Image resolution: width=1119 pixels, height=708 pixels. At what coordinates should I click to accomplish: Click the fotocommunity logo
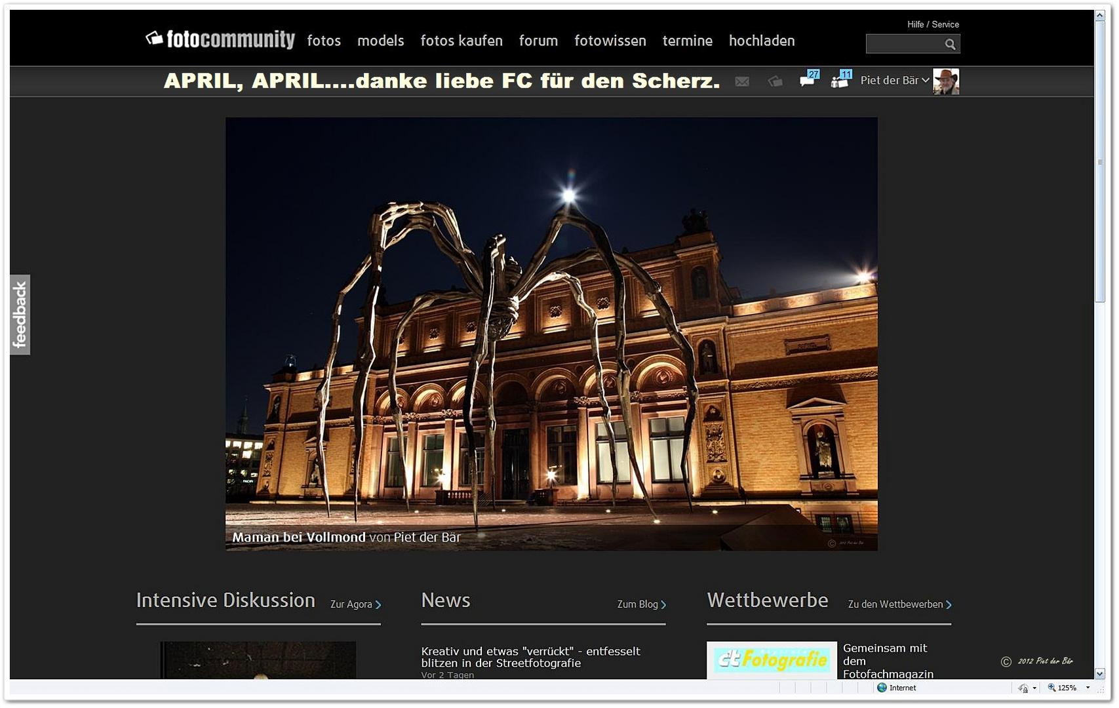(220, 39)
